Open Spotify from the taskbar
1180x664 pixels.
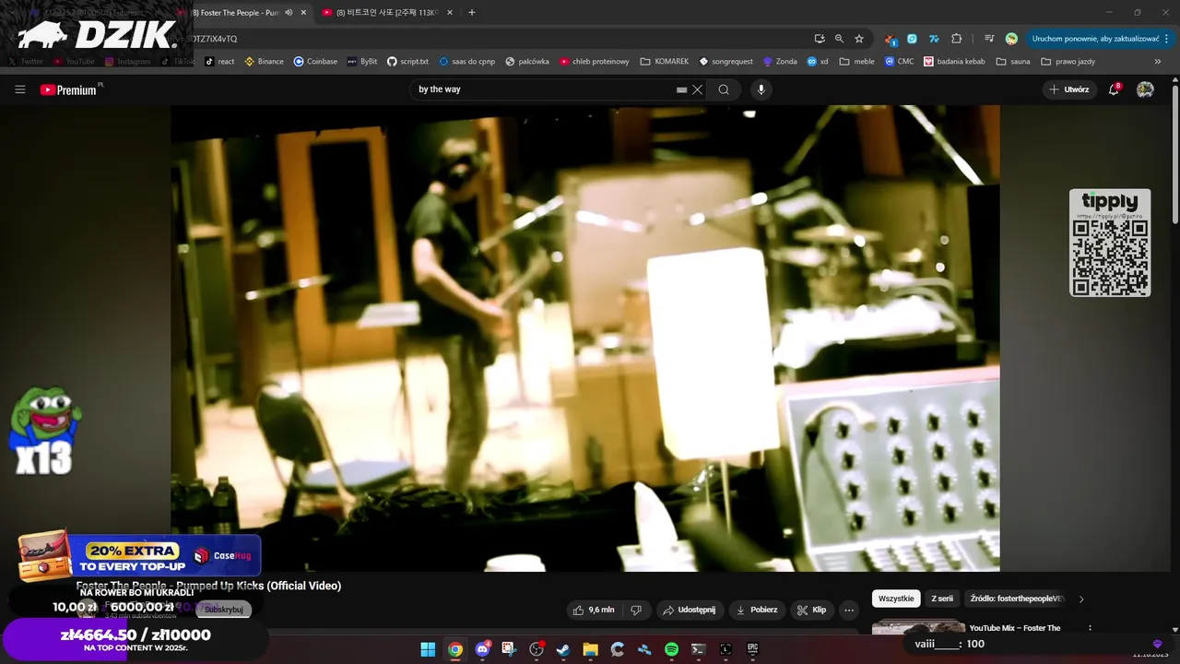pyautogui.click(x=671, y=649)
